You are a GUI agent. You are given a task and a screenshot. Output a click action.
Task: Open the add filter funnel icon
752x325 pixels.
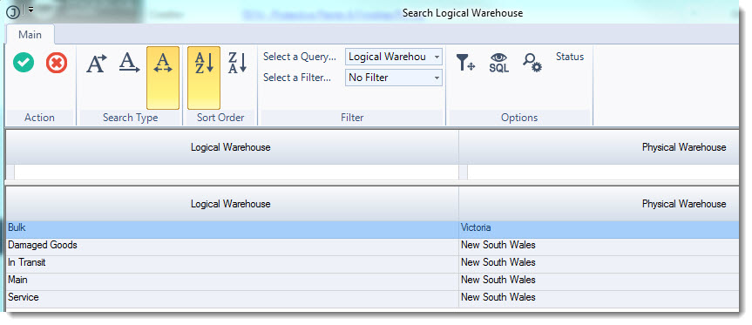pyautogui.click(x=465, y=63)
